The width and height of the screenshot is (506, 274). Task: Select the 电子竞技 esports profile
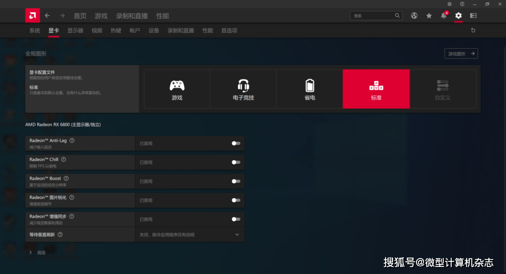(243, 89)
